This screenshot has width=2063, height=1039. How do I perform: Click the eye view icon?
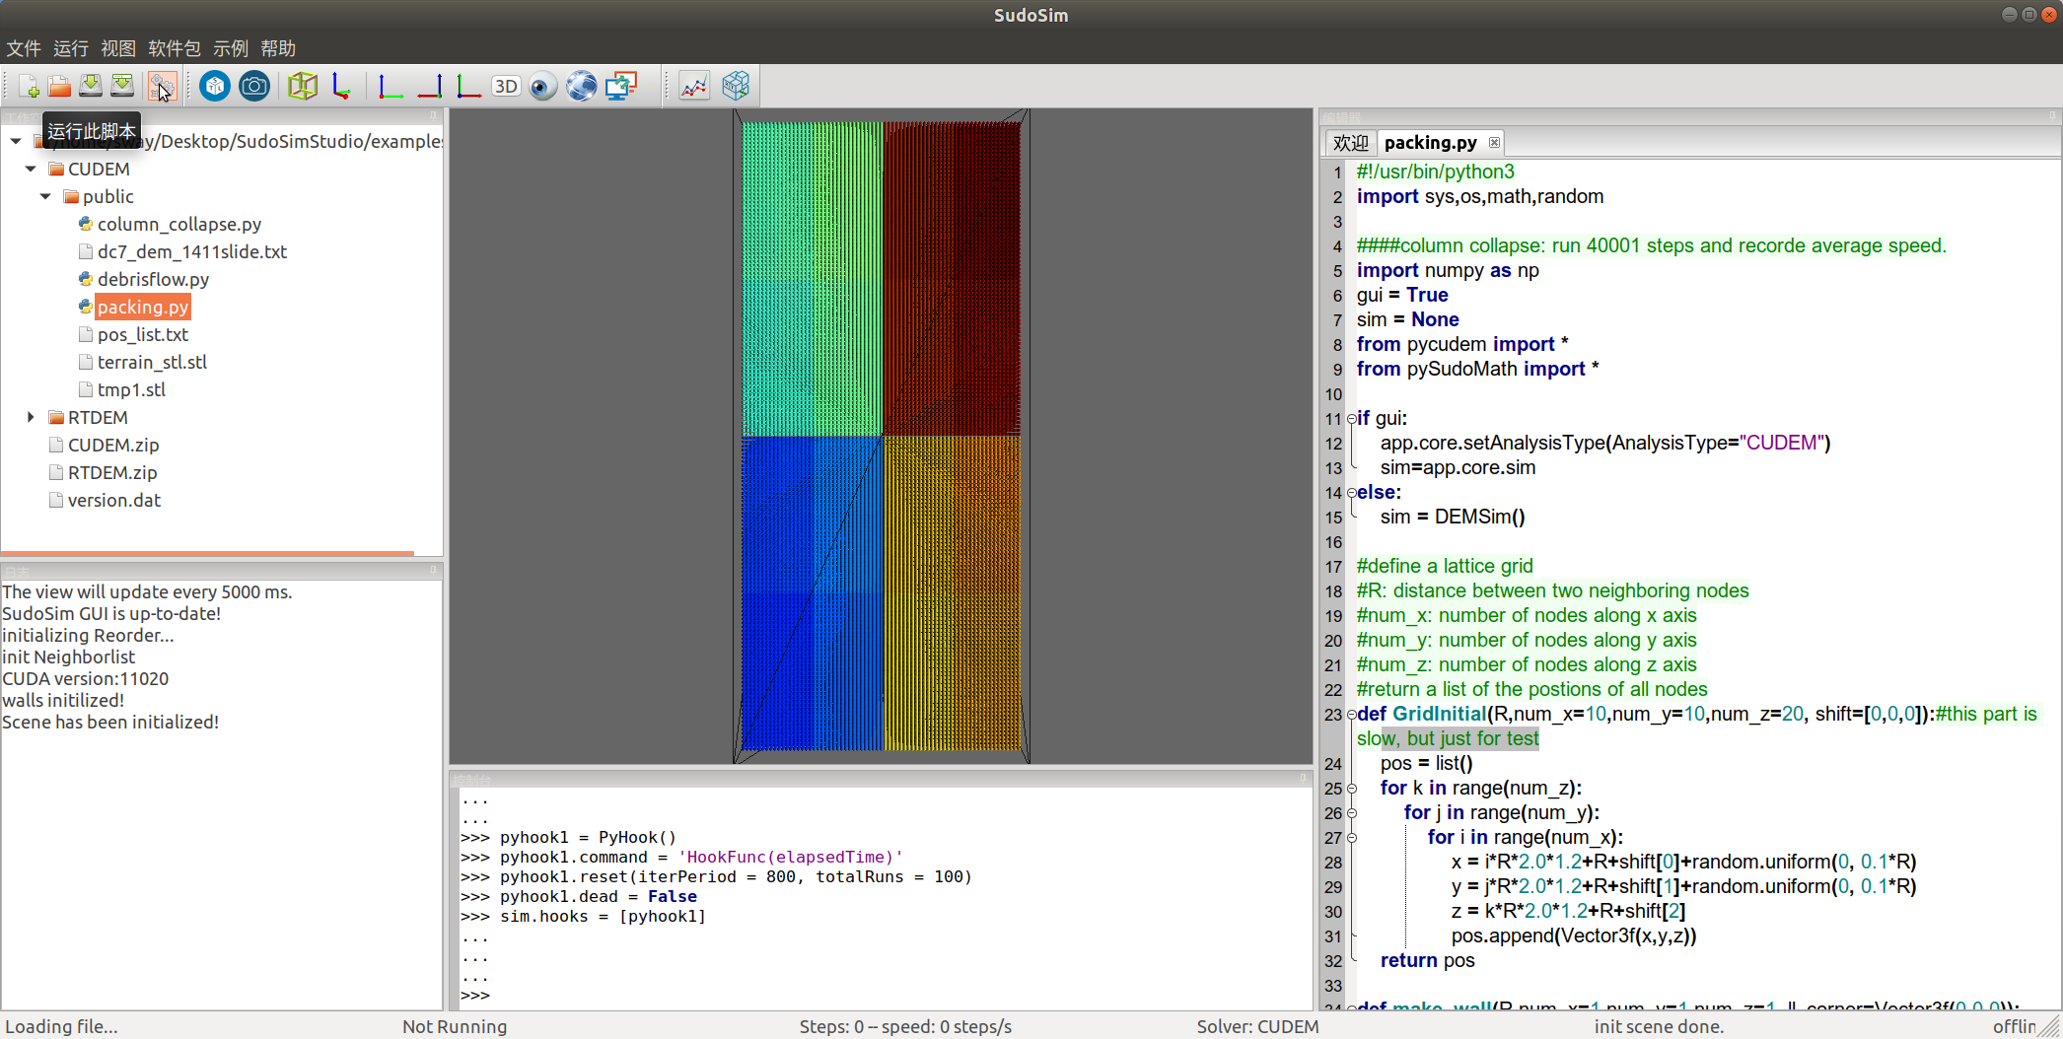point(542,87)
